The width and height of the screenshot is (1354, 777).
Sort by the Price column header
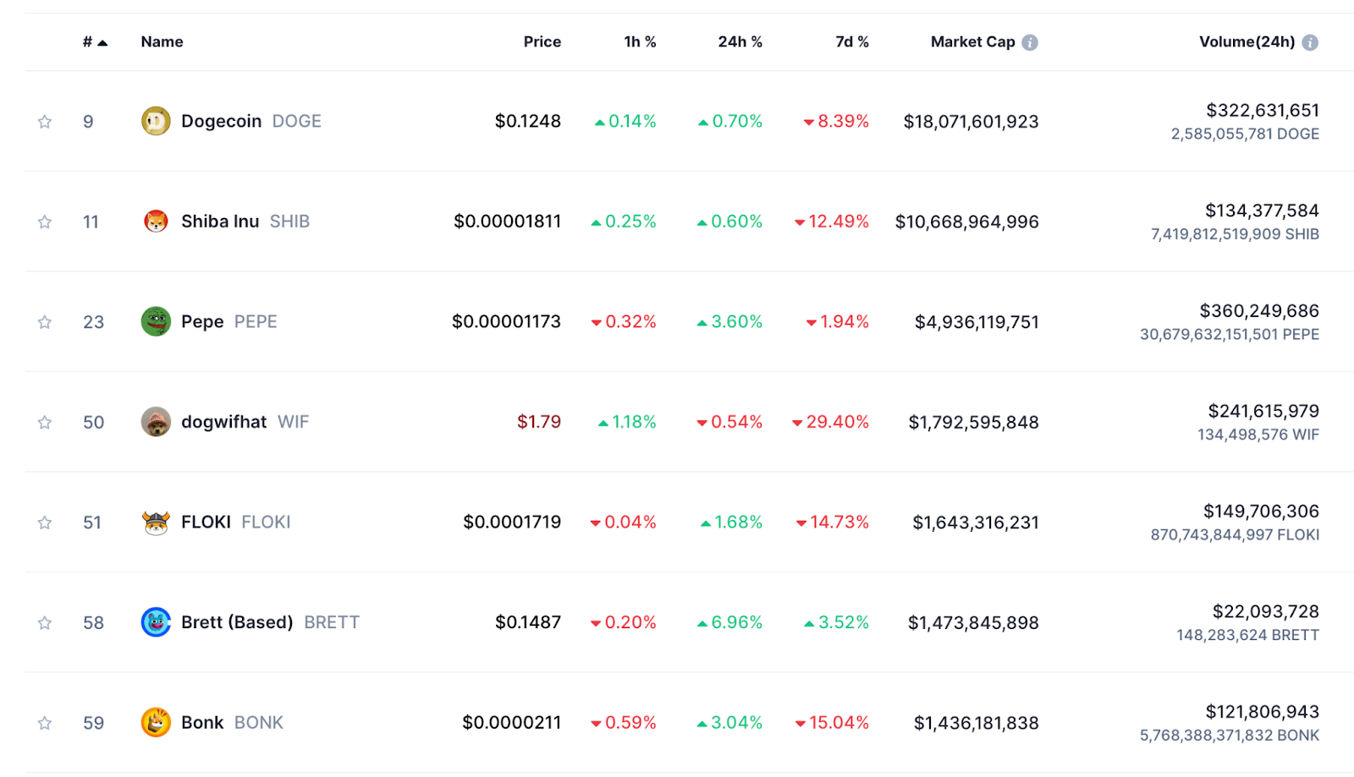point(542,41)
